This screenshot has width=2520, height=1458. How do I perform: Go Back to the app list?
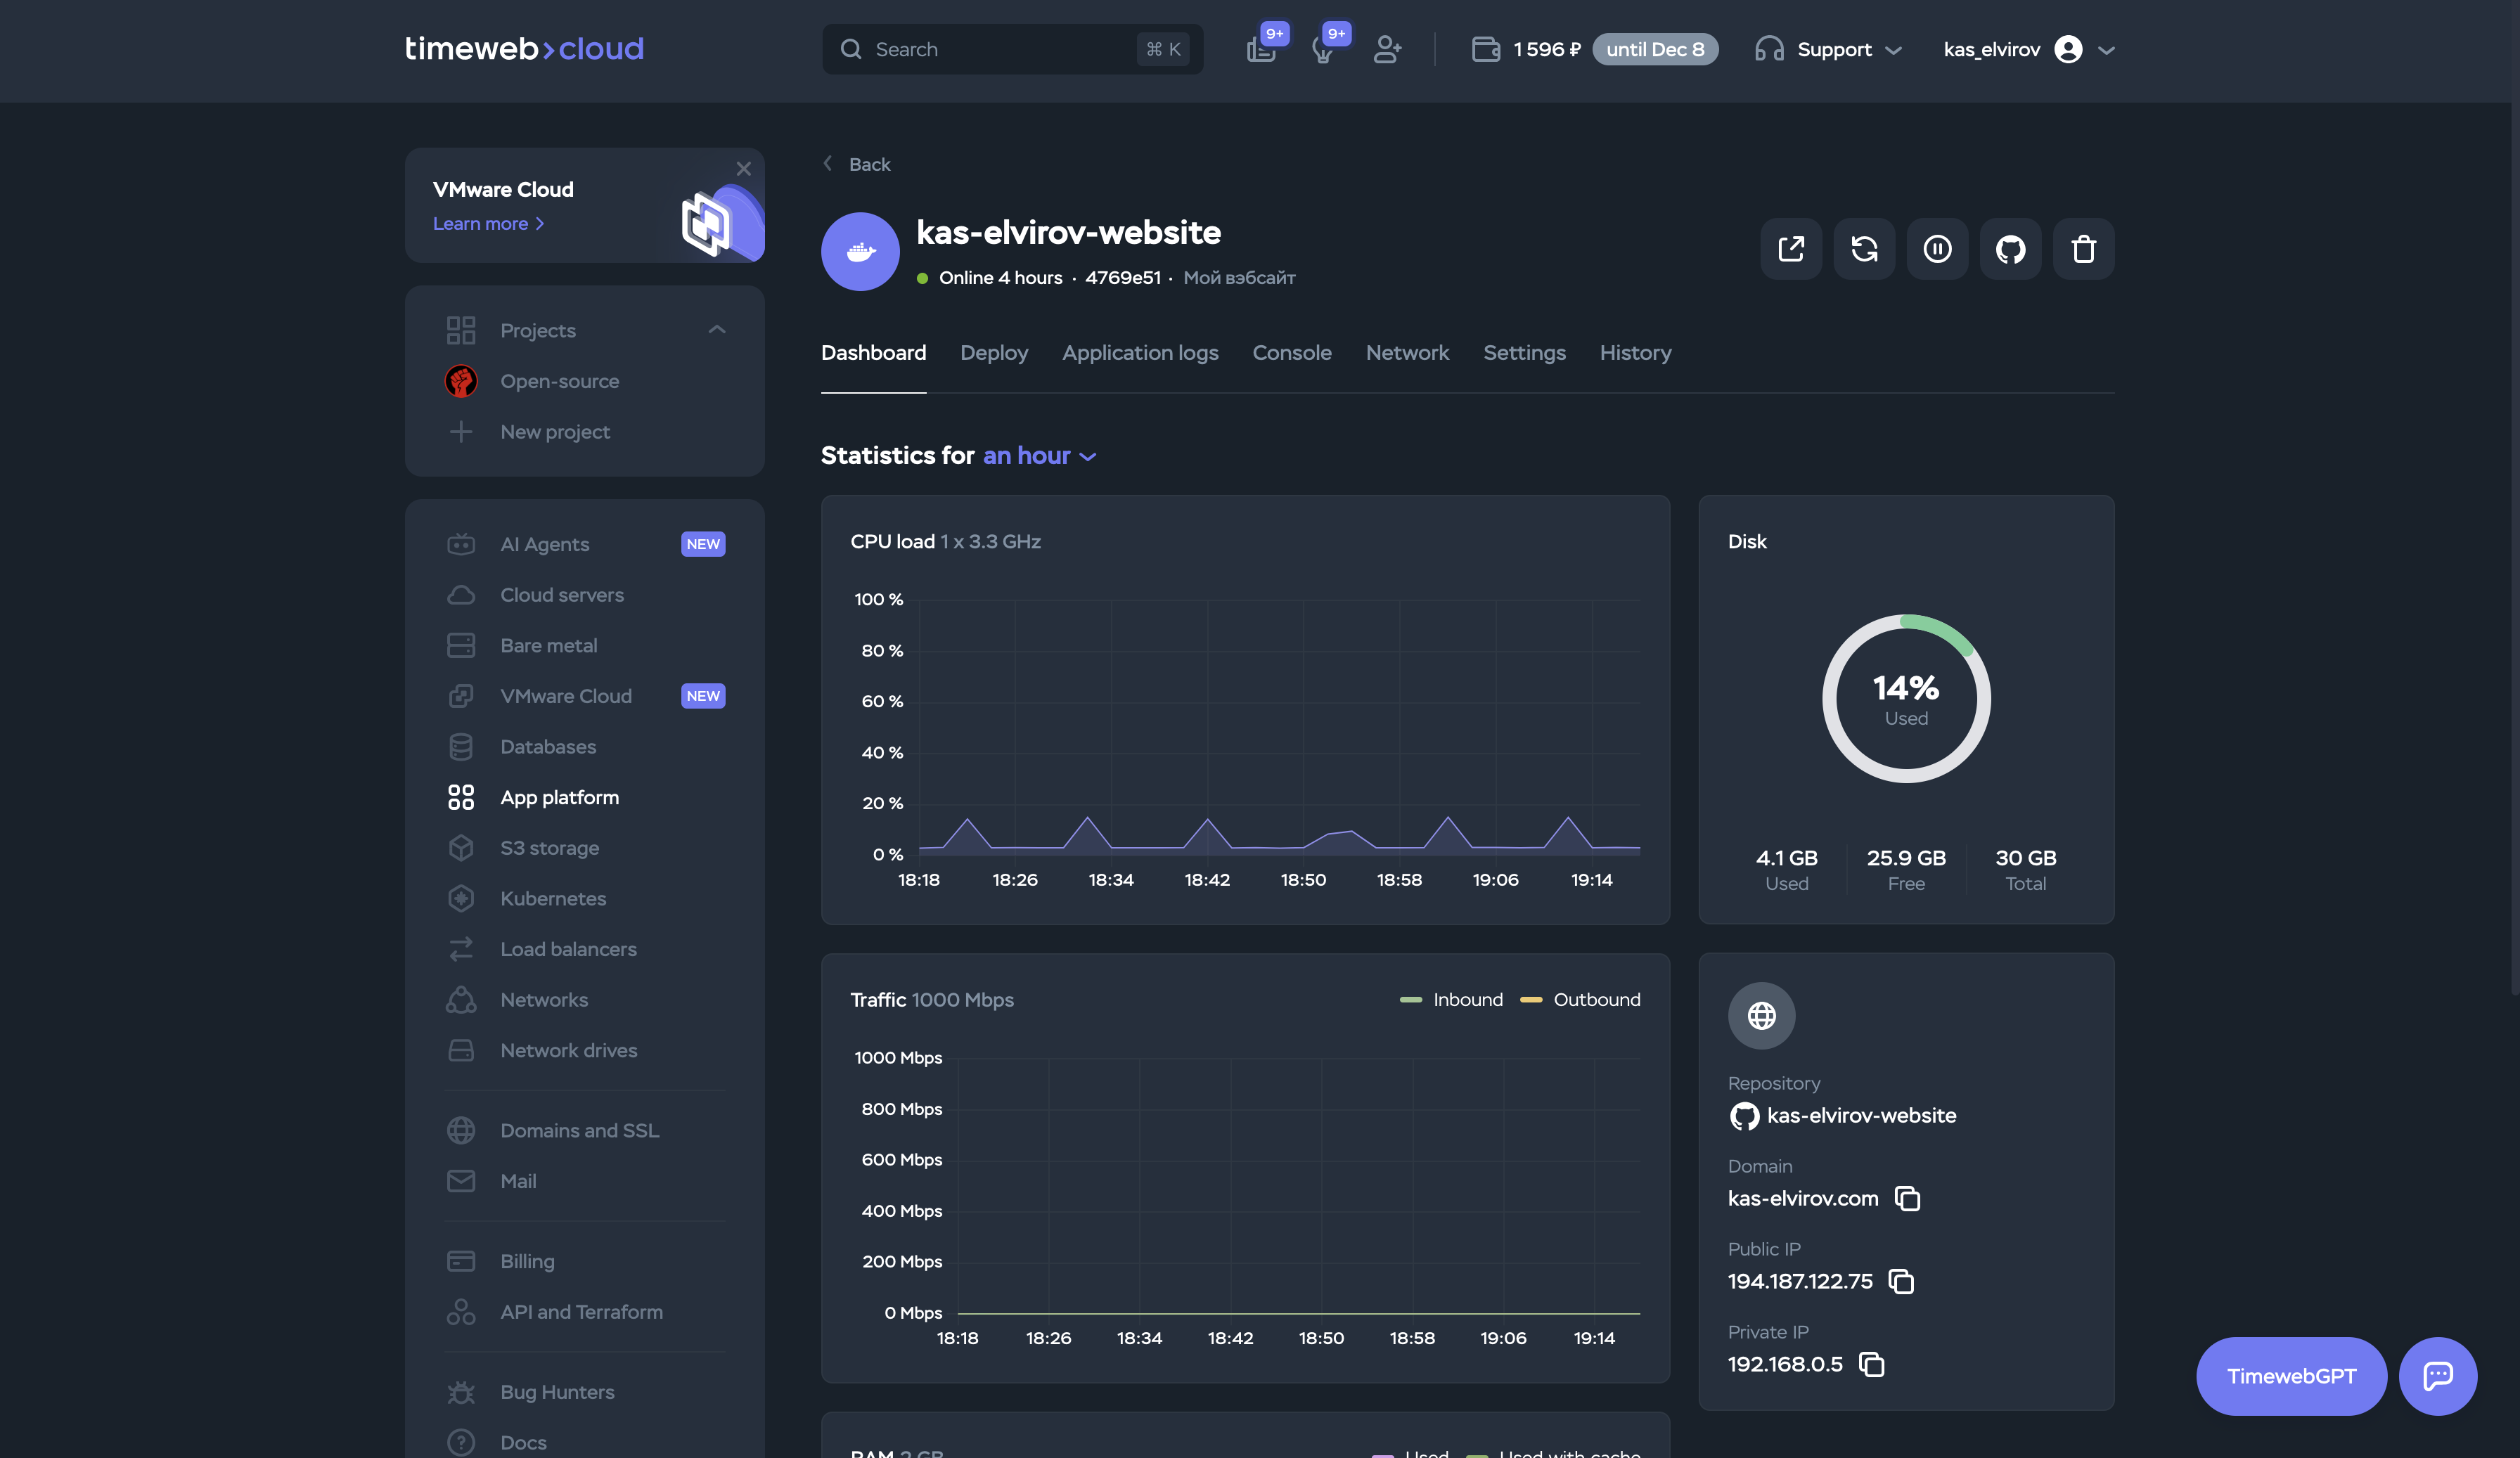tap(857, 164)
